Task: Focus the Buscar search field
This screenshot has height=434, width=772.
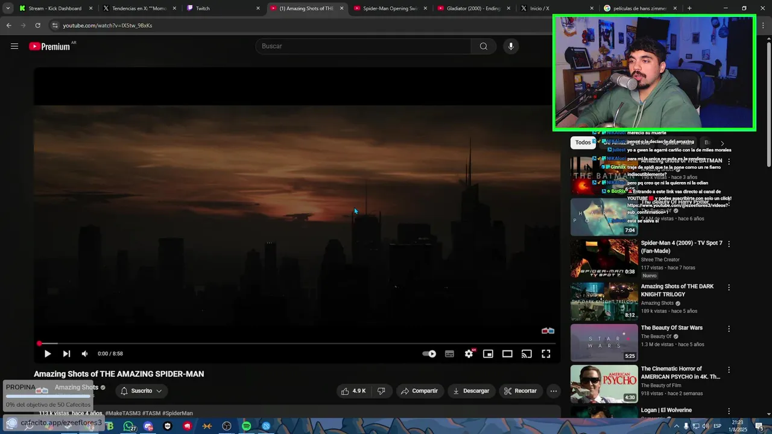Action: pos(364,46)
